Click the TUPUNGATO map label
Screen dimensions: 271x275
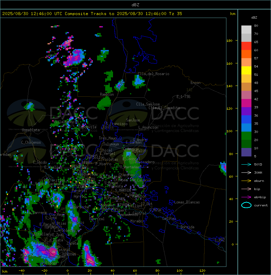coord(53,227)
